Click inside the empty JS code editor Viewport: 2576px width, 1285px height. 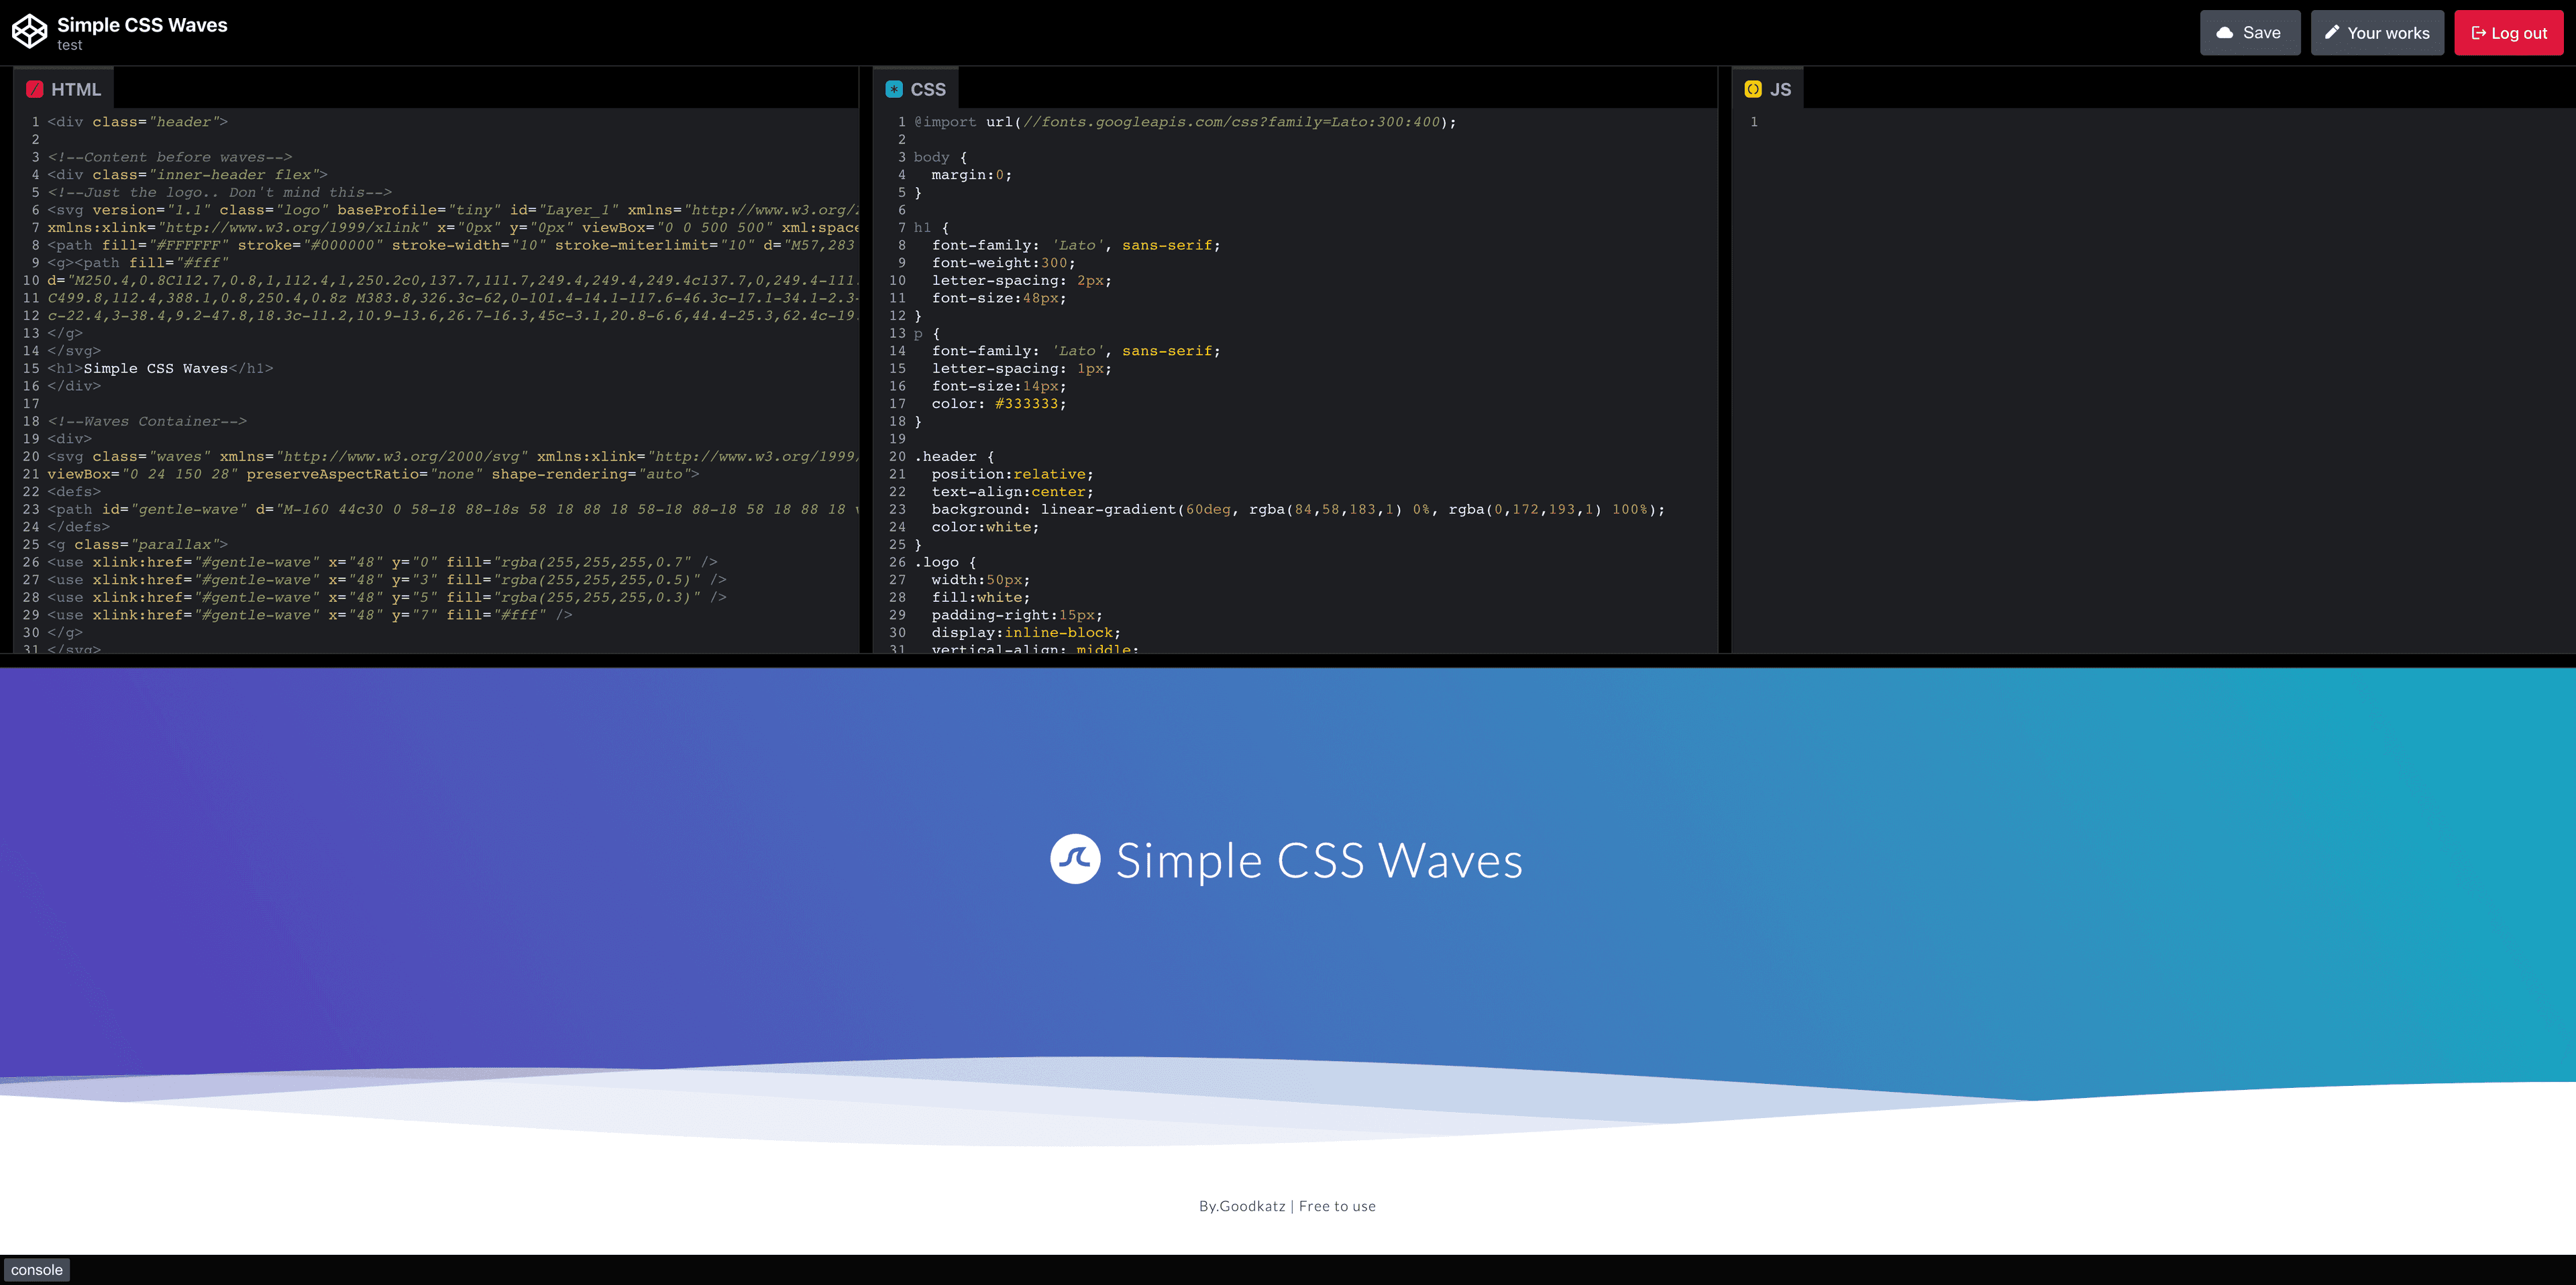point(2100,300)
